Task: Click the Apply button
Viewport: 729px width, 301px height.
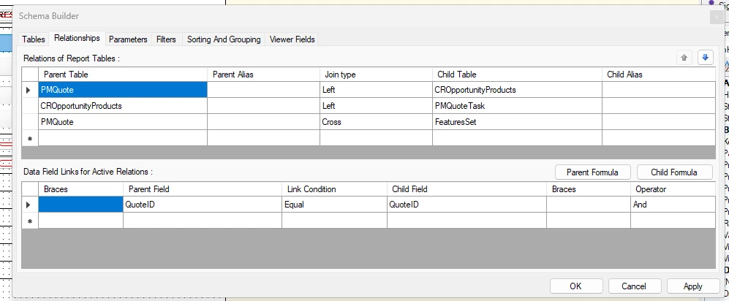Action: (x=692, y=286)
